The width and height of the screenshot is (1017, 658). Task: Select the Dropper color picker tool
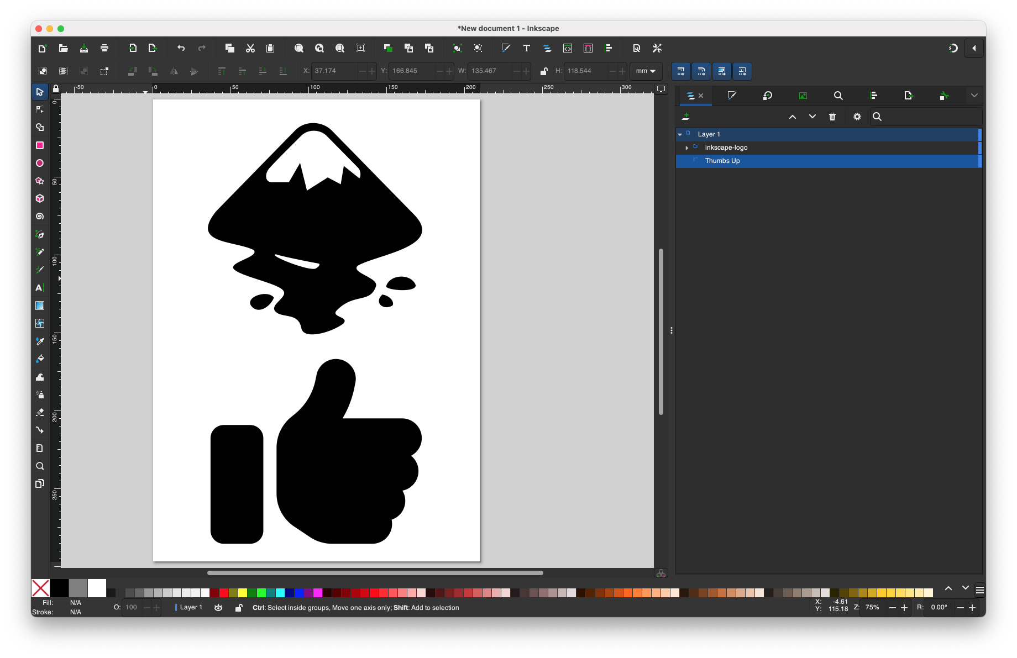[40, 341]
